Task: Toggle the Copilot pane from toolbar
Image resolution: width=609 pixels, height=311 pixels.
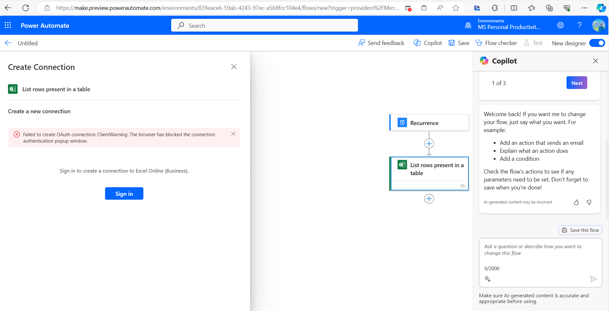Action: tap(428, 43)
